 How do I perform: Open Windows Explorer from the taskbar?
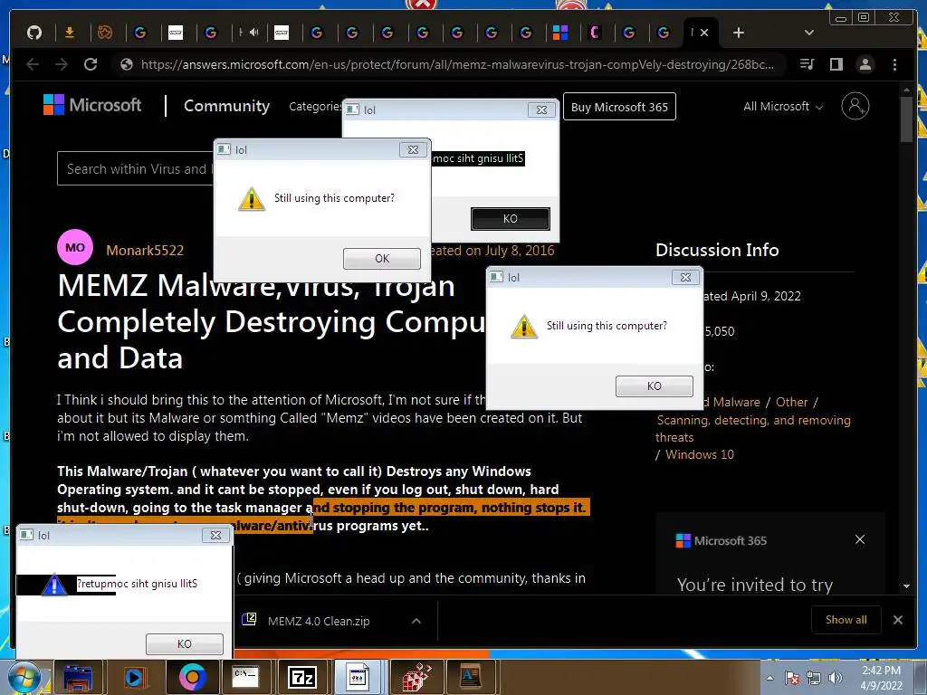tap(78, 678)
